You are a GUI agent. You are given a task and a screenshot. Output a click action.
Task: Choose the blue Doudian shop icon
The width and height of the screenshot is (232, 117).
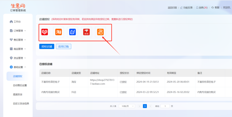(72, 32)
